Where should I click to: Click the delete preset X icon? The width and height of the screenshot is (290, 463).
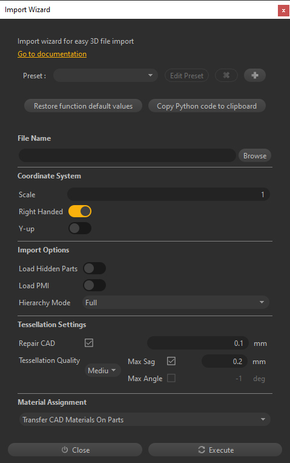[226, 75]
